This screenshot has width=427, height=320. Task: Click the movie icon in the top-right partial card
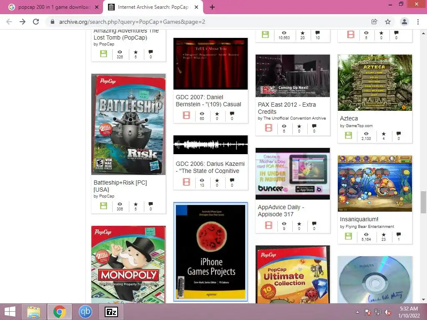351,35
